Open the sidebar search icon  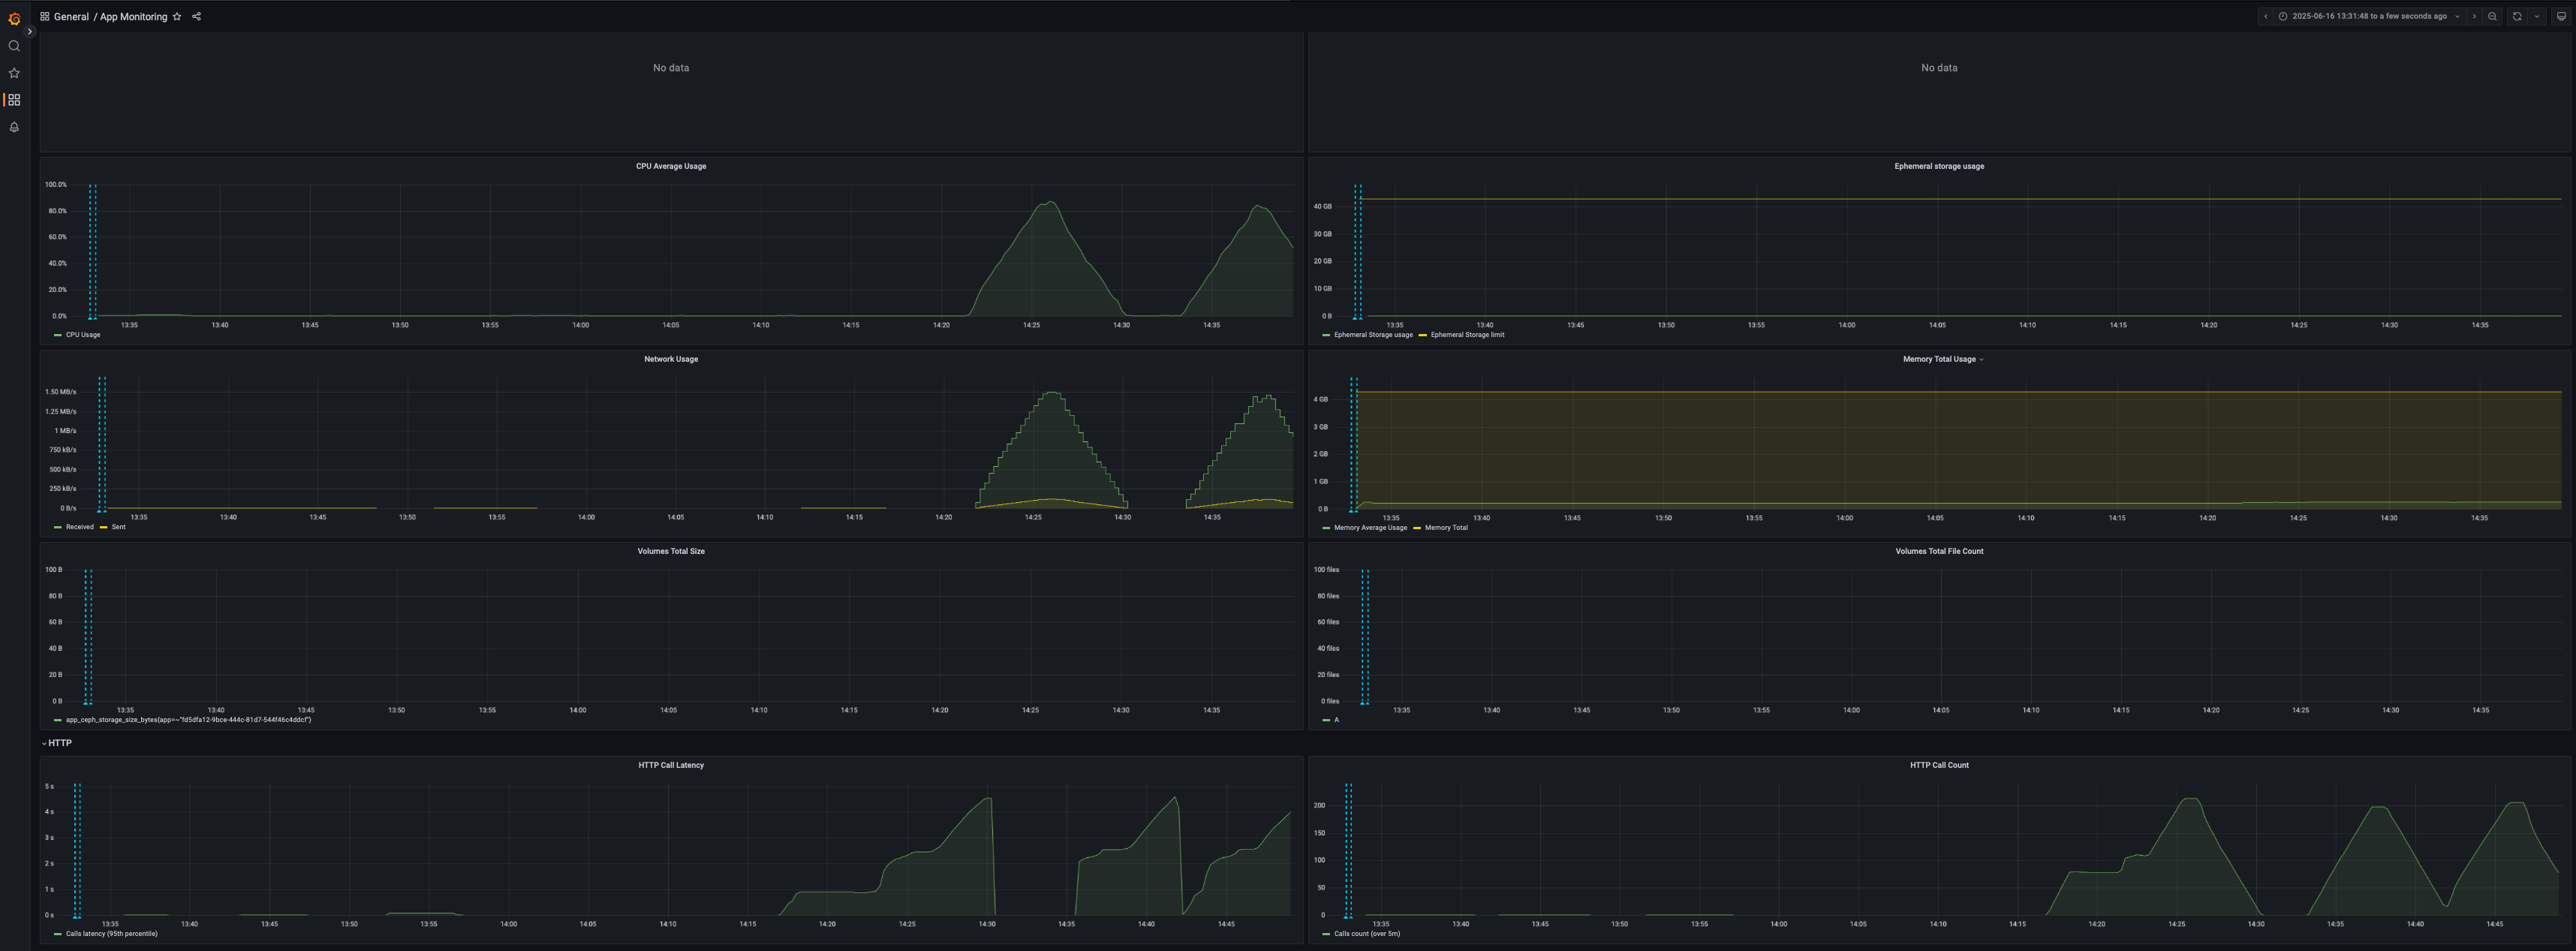pyautogui.click(x=14, y=46)
